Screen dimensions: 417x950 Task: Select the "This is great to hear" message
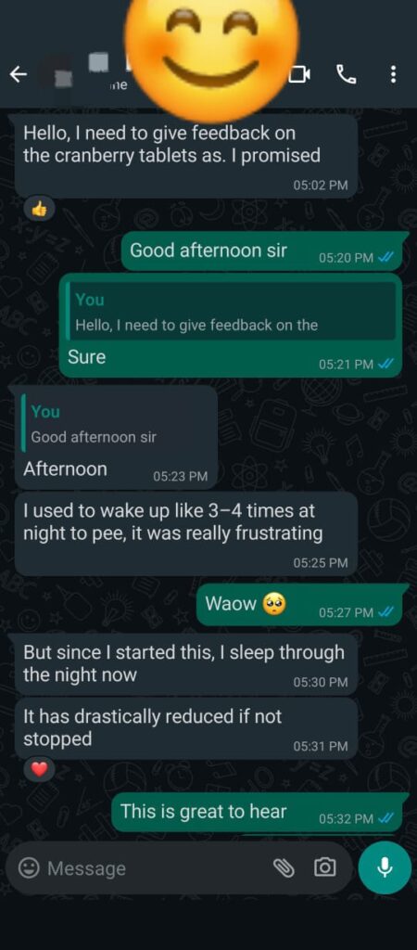tap(257, 811)
